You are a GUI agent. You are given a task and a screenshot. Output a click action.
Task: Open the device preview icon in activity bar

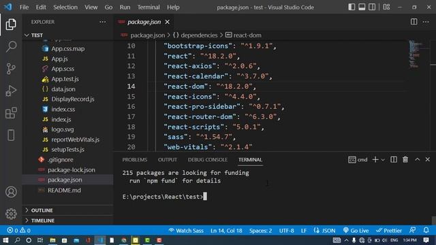(x=11, y=135)
